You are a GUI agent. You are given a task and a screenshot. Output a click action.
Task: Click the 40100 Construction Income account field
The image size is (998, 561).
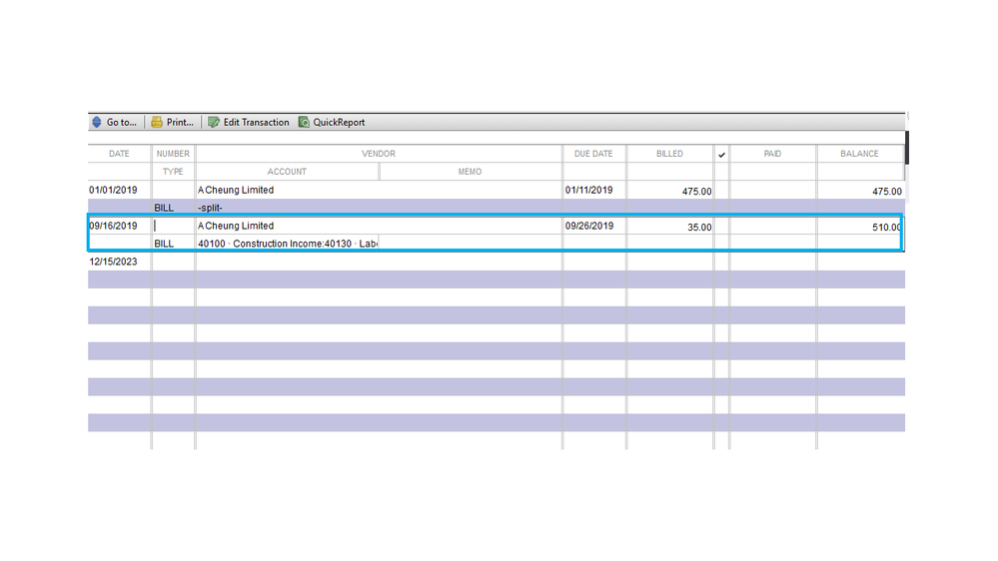287,244
